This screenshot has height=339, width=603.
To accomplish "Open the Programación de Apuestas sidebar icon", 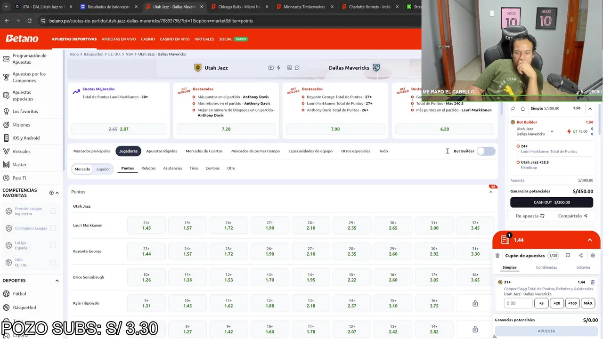I will point(6,59).
